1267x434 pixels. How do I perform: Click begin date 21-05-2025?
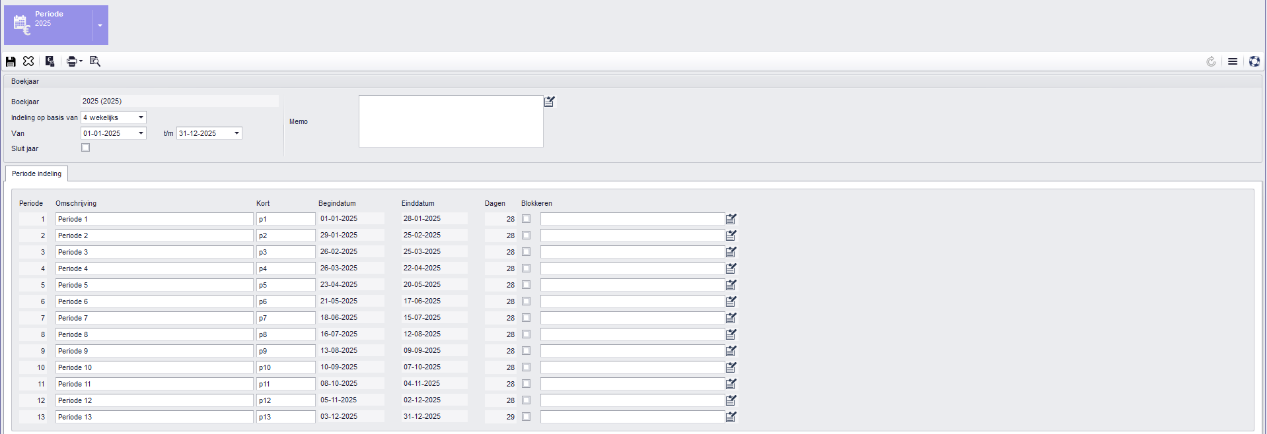351,301
